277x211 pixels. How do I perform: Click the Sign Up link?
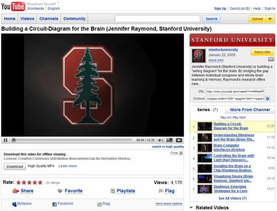click(220, 9)
